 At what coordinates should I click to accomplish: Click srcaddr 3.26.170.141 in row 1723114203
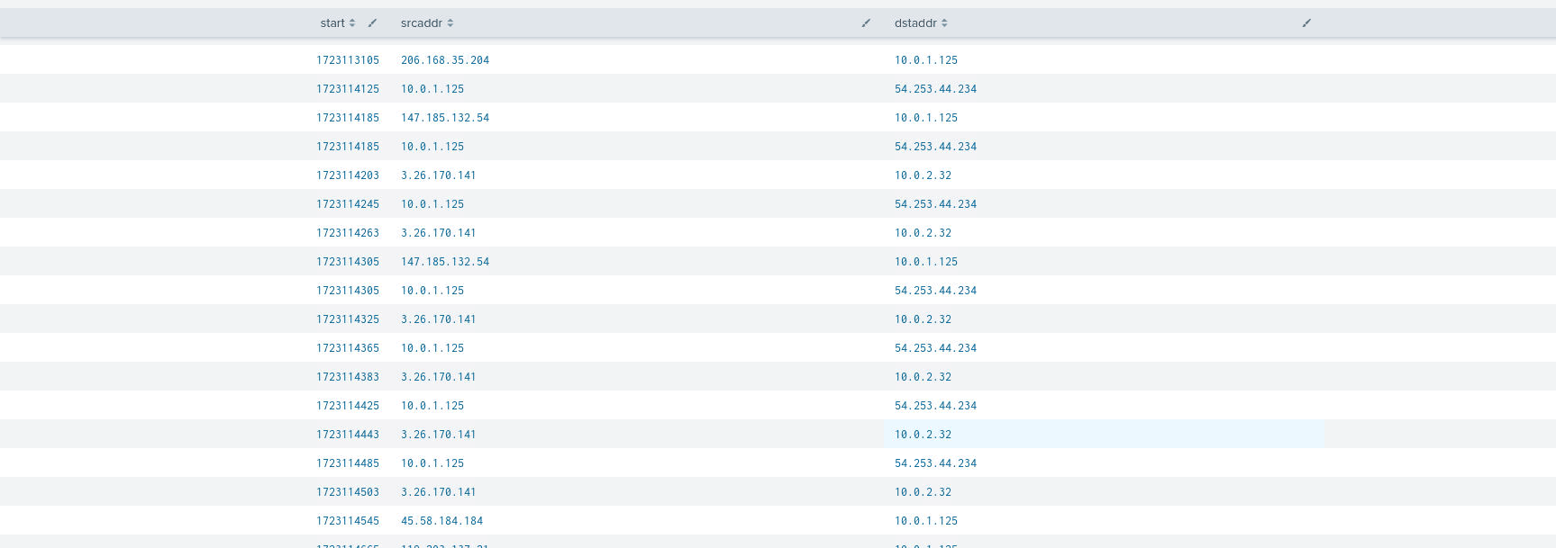pyautogui.click(x=439, y=175)
